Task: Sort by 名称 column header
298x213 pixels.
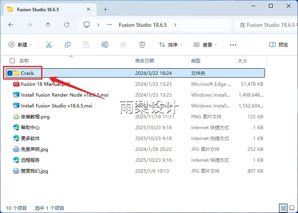Action: coord(24,61)
